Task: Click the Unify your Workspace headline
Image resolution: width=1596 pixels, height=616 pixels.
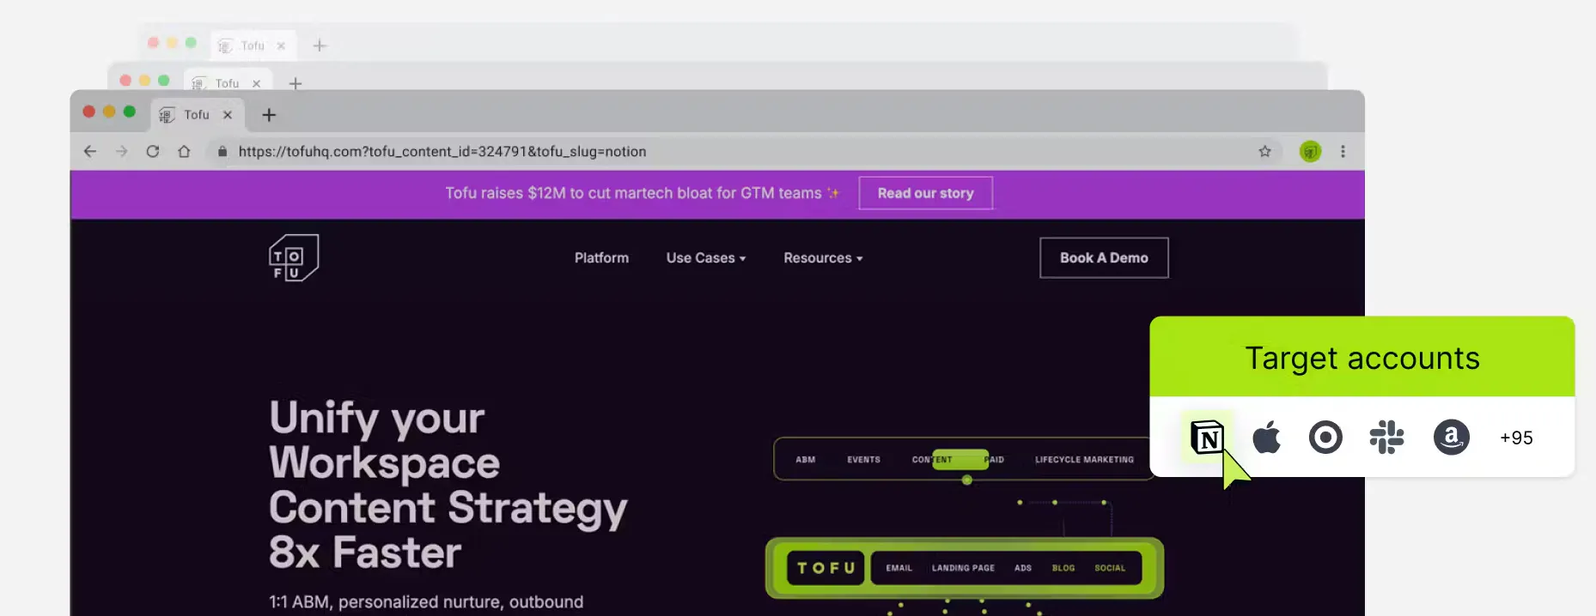Action: (448, 485)
